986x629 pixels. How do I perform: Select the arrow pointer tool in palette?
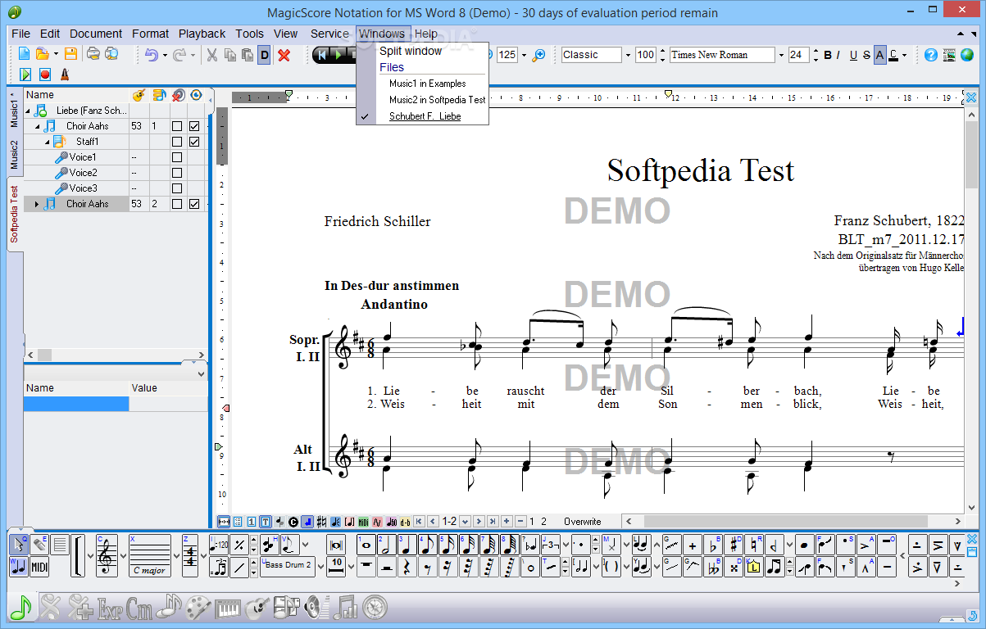[x=19, y=544]
